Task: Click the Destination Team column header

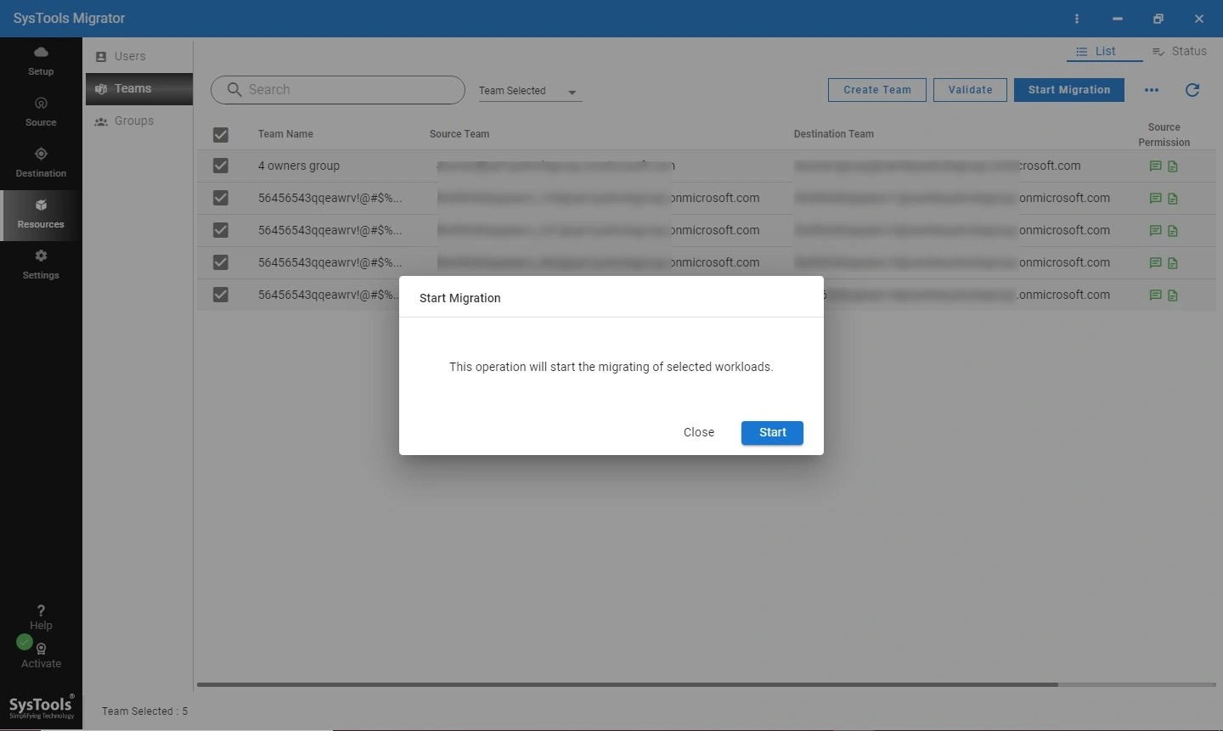Action: coord(834,134)
